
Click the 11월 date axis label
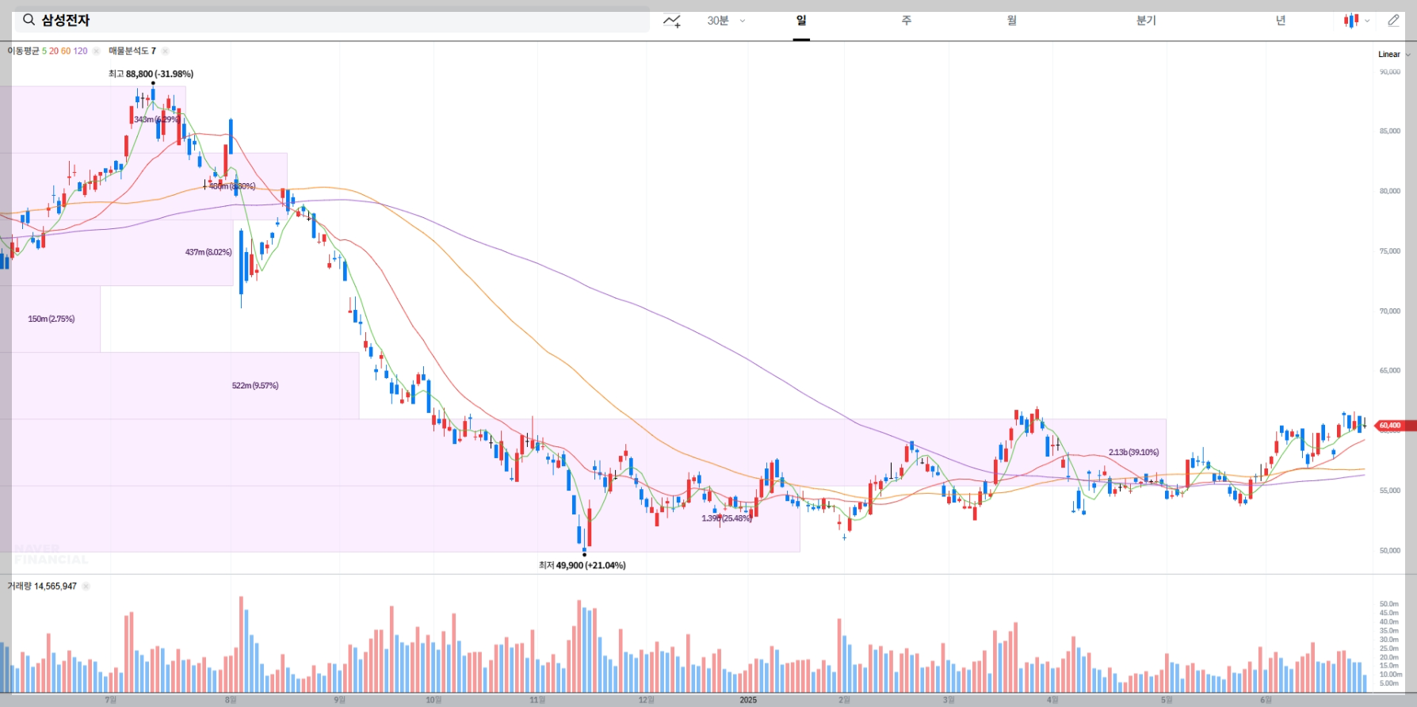[x=537, y=700]
